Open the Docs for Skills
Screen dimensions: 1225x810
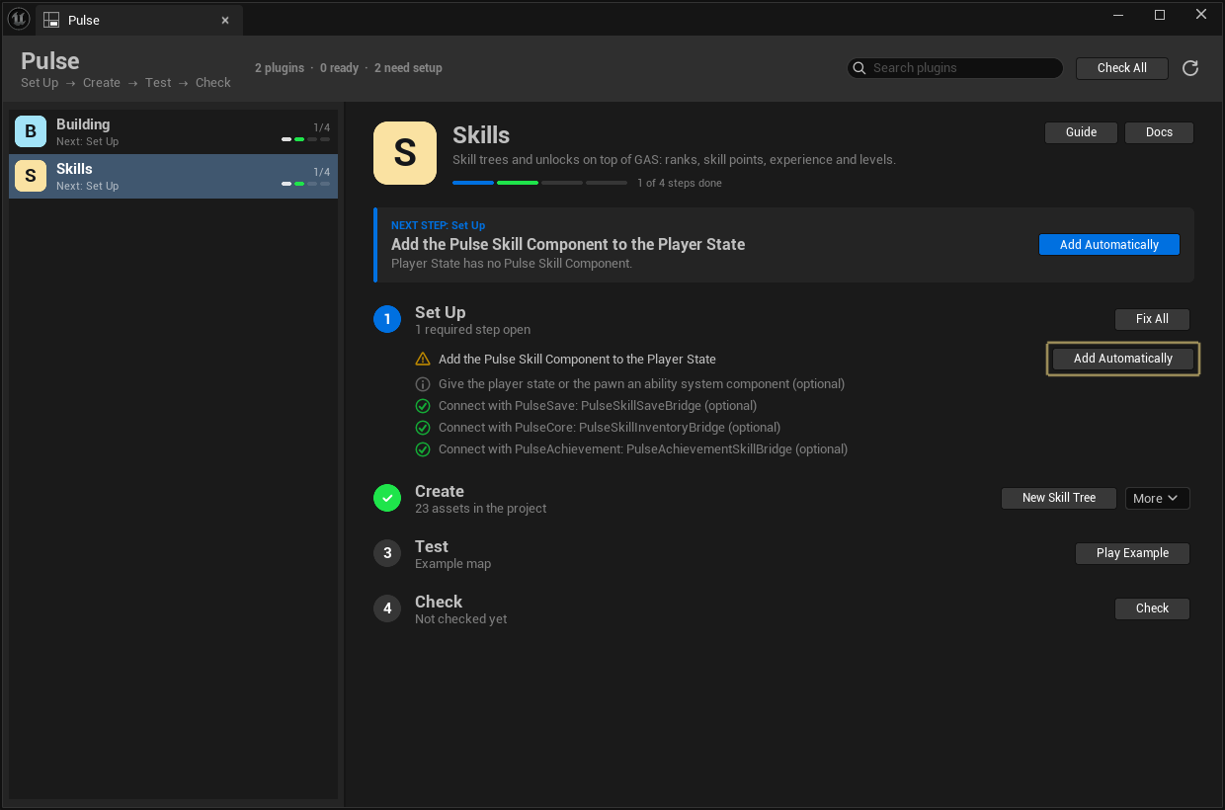(x=1159, y=132)
